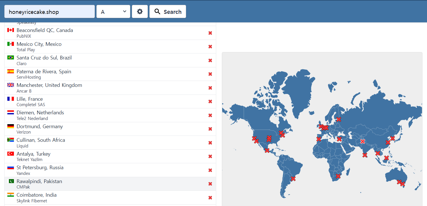This screenshot has width=427, height=206.
Task: Click the Netherlands flag beside Diemen
Action: click(11, 112)
